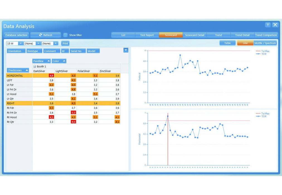Click red 5,3 cell for Rt Frt Dr
Viewport: 282px width, 195px height.
[73, 113]
